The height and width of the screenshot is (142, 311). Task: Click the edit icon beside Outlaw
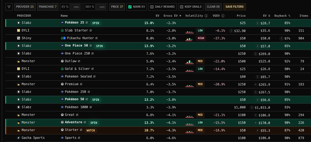coord(79,61)
